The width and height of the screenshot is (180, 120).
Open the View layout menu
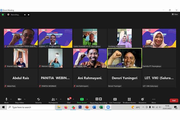tap(175, 14)
